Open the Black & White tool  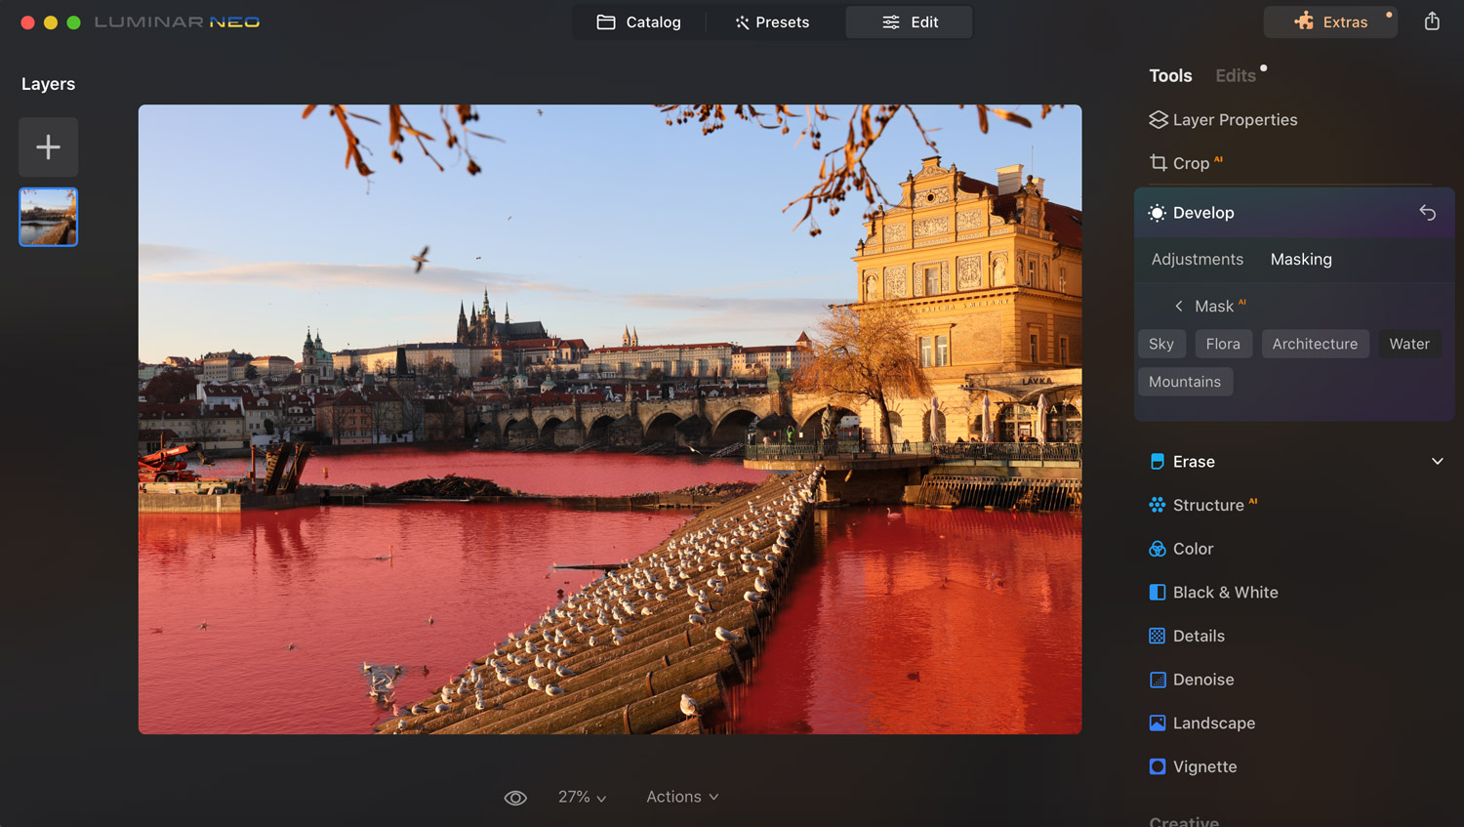tap(1224, 593)
